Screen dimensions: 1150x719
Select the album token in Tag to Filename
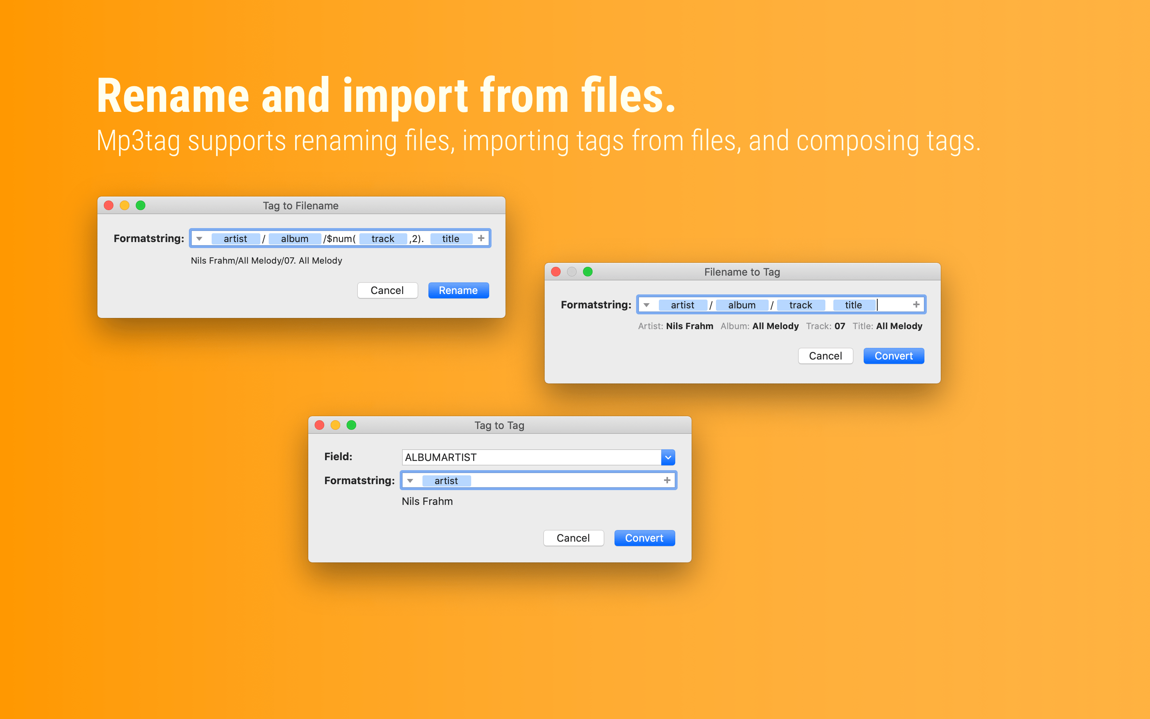tap(295, 239)
